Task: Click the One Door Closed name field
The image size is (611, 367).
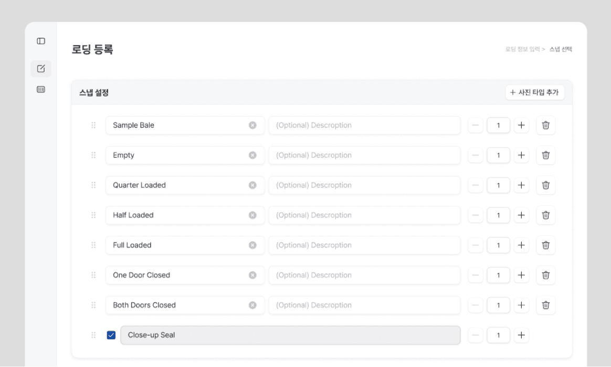Action: point(178,275)
